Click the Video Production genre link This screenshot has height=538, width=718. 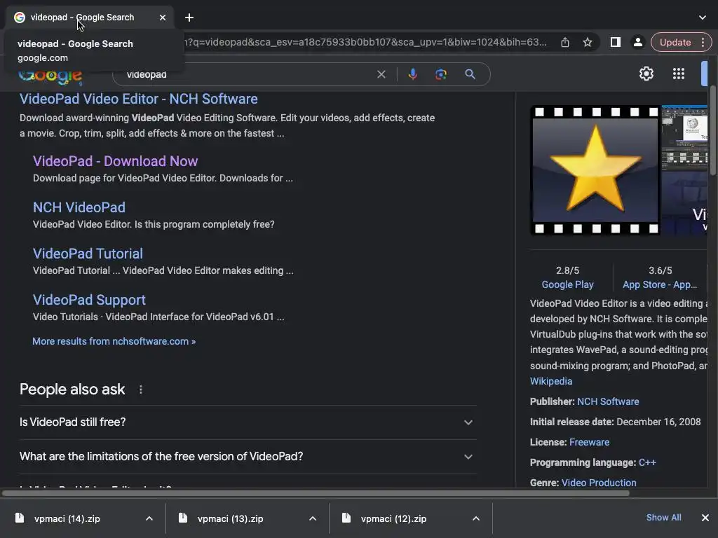click(x=599, y=483)
